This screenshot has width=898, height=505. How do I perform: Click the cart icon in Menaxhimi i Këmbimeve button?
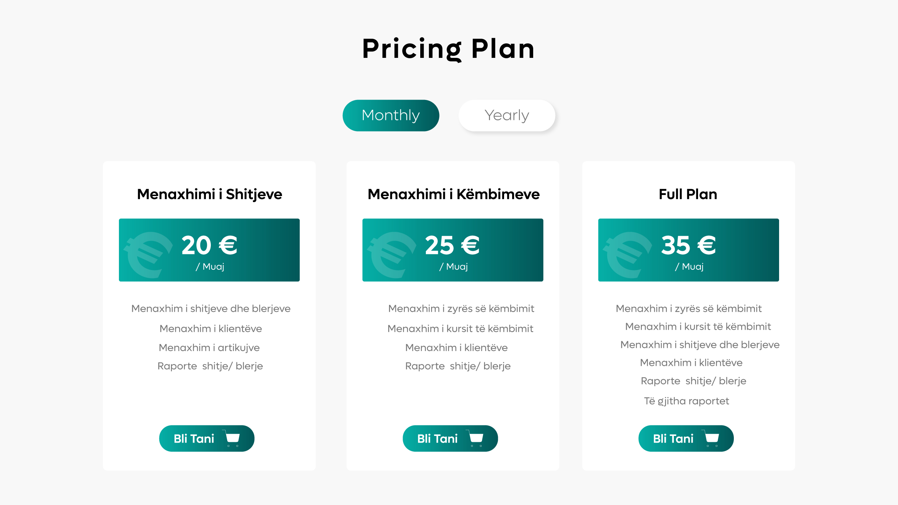tap(476, 438)
